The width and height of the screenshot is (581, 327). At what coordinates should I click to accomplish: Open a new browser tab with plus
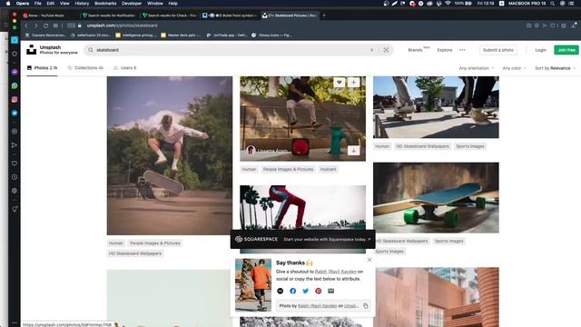click(x=324, y=15)
